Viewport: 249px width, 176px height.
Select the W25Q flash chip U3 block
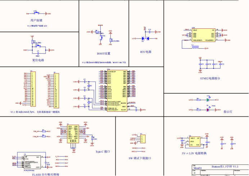[32, 162]
